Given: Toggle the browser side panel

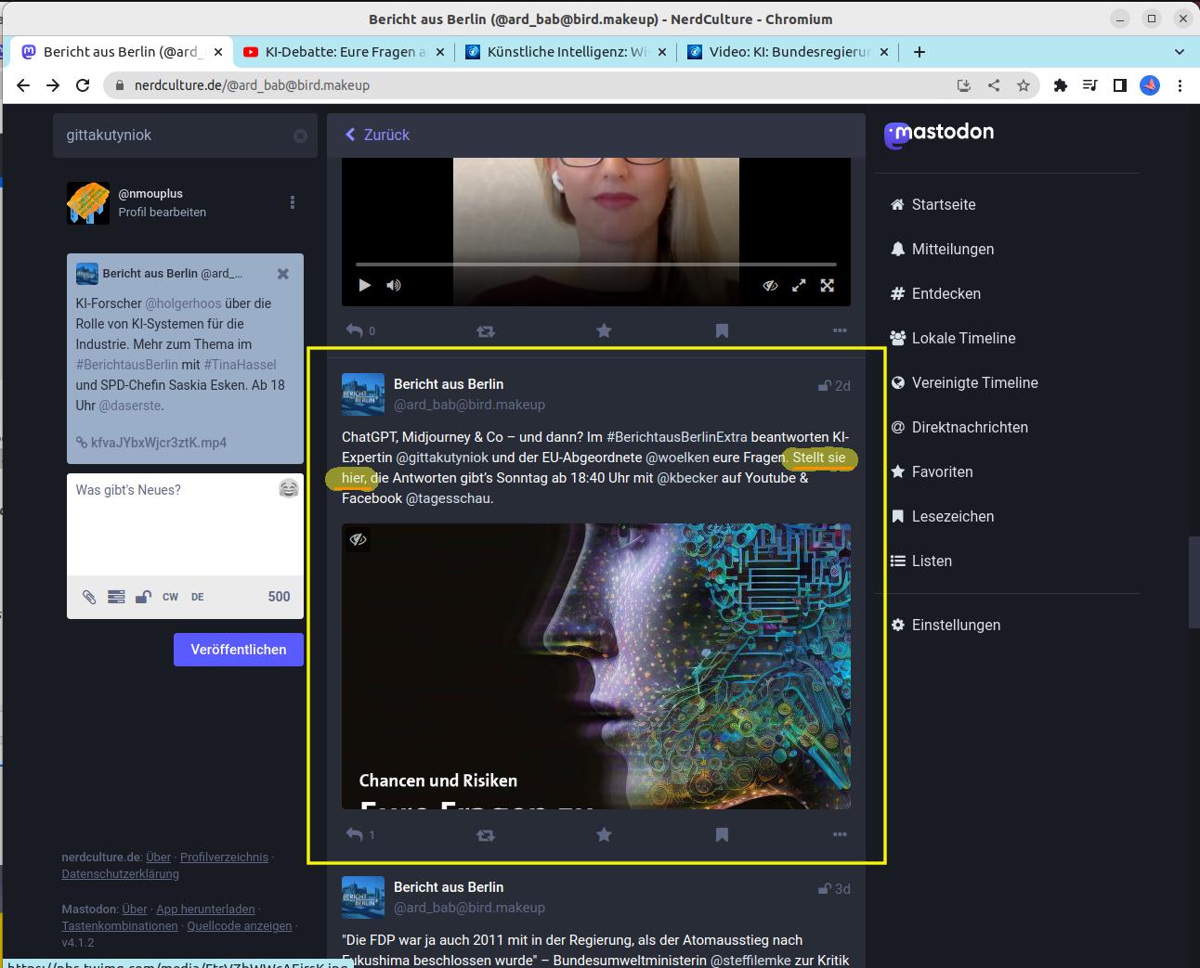Looking at the screenshot, I should tap(1120, 85).
